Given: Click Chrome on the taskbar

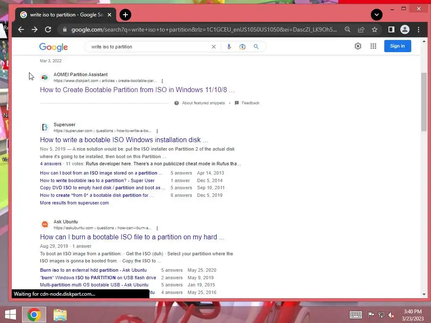Looking at the screenshot, I should coord(34,315).
